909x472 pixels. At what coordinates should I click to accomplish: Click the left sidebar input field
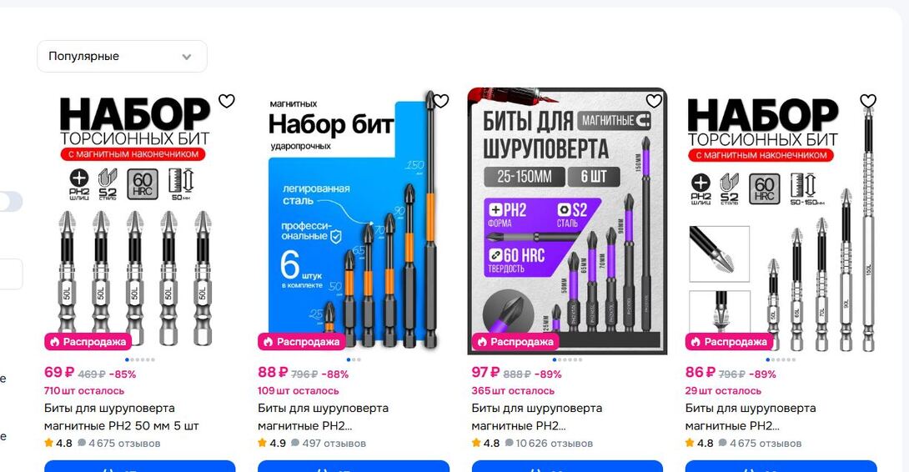[x=11, y=274]
